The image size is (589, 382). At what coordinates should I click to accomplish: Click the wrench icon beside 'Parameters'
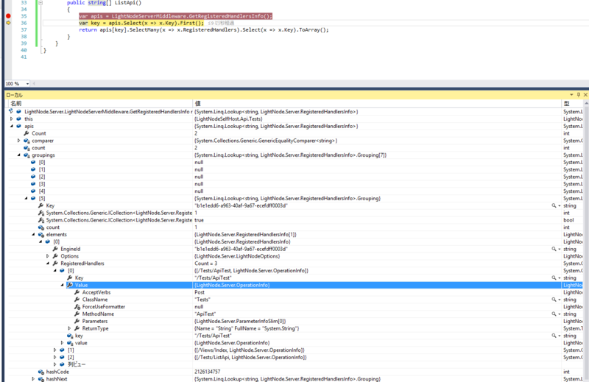pyautogui.click(x=77, y=321)
